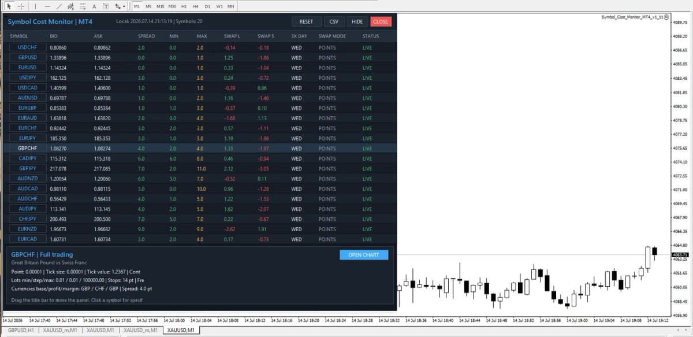Viewport: 693px width, 337px height.
Task: Select the equidistant channel tool
Action: (x=70, y=6)
